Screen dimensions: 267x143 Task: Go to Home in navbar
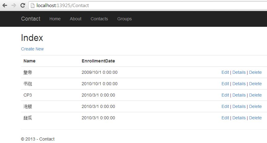tap(55, 19)
